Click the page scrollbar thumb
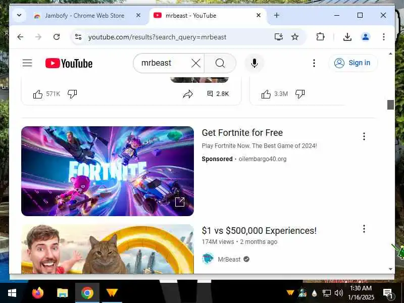404x303 pixels. (x=390, y=105)
